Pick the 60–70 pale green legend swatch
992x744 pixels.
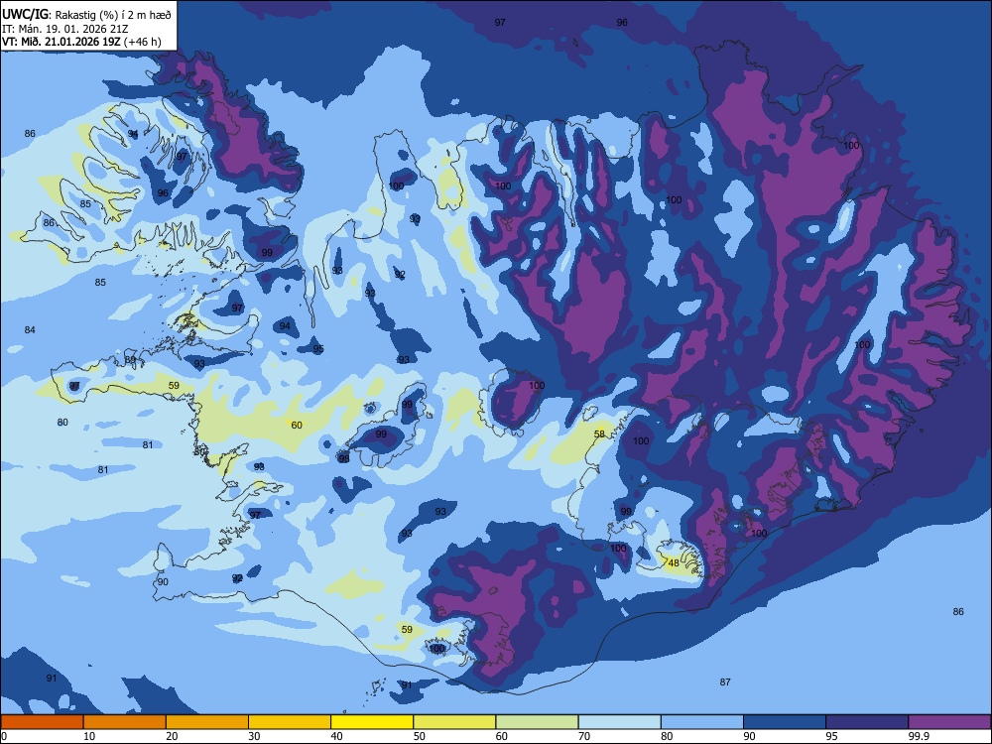(x=537, y=722)
